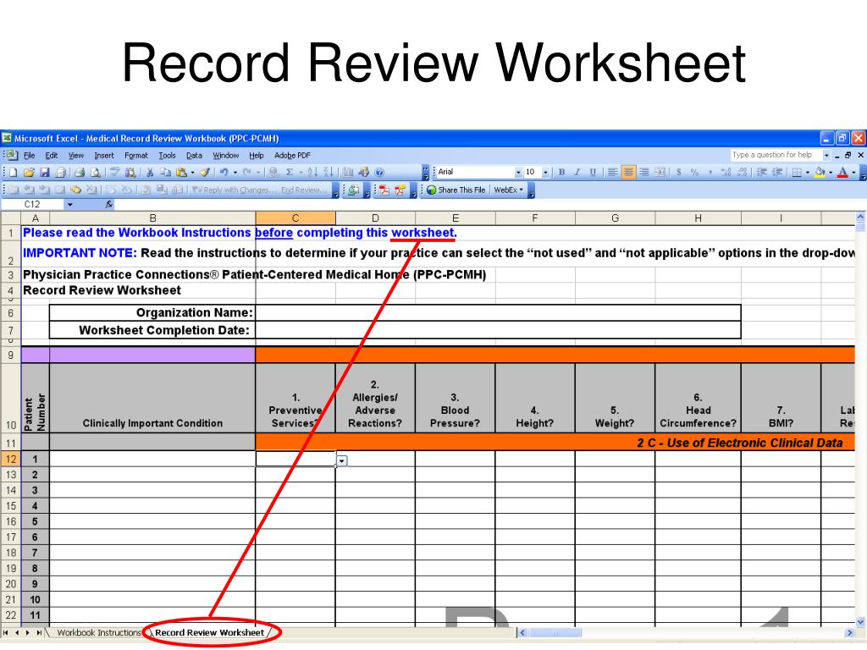This screenshot has height=650, width=867.
Task: Apply the yellow Fill Color bucket
Action: (820, 173)
